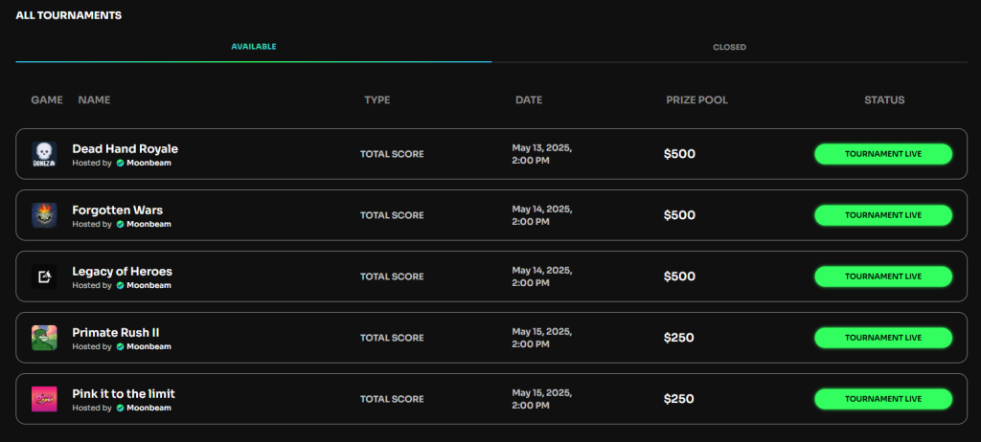Open the Legacy of Heroes tournament title
The image size is (981, 442).
coord(122,272)
